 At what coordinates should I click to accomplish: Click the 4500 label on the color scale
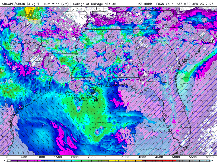point(159,157)
